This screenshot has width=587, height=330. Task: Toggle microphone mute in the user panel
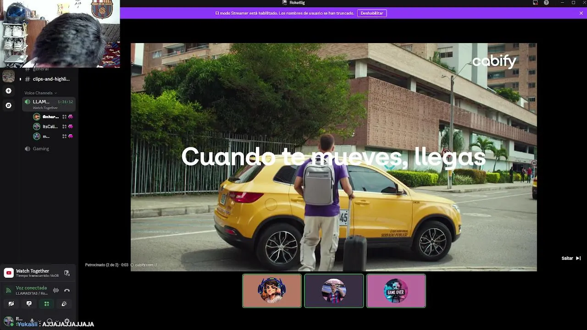point(32,321)
